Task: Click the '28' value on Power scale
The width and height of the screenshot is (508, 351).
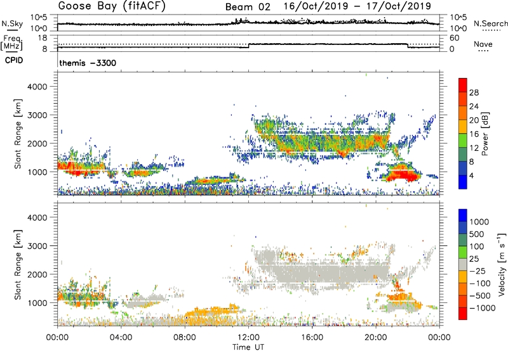Action: [x=474, y=93]
